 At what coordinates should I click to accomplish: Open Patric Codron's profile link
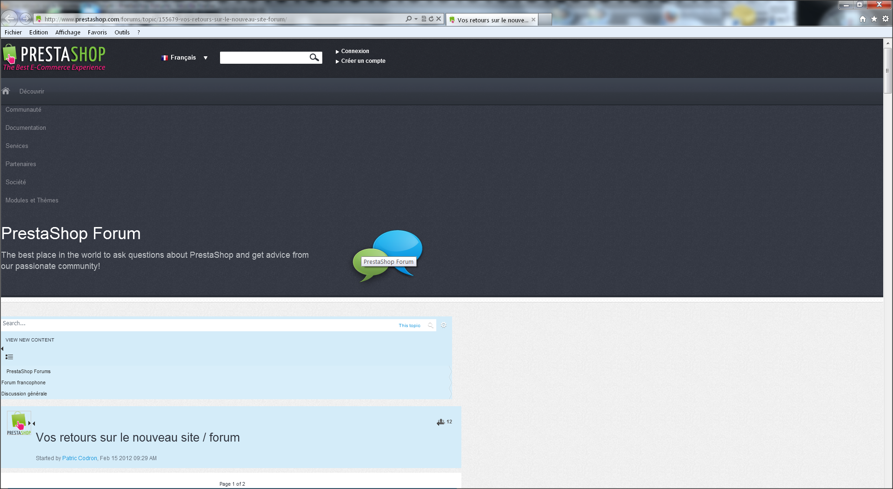tap(80, 458)
